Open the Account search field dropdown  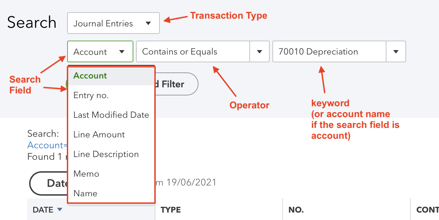tap(100, 52)
